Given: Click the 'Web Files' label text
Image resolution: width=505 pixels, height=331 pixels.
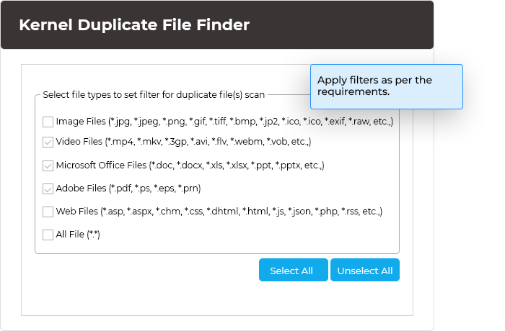Looking at the screenshot, I should 219,212.
